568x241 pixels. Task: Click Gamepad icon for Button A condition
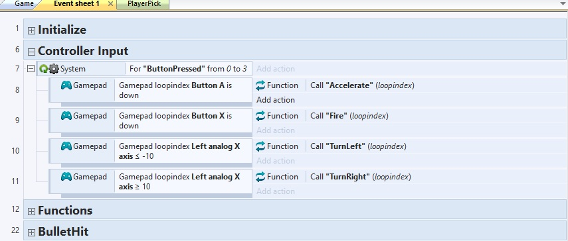[66, 85]
